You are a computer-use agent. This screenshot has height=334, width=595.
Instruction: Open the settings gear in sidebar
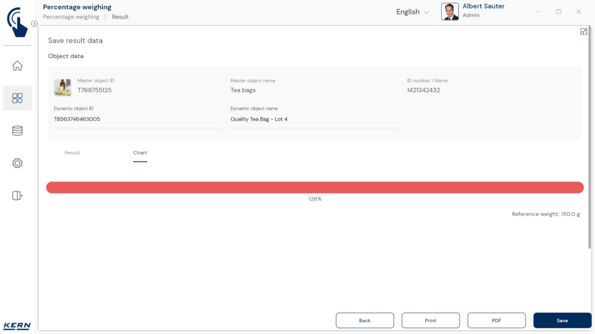click(17, 163)
